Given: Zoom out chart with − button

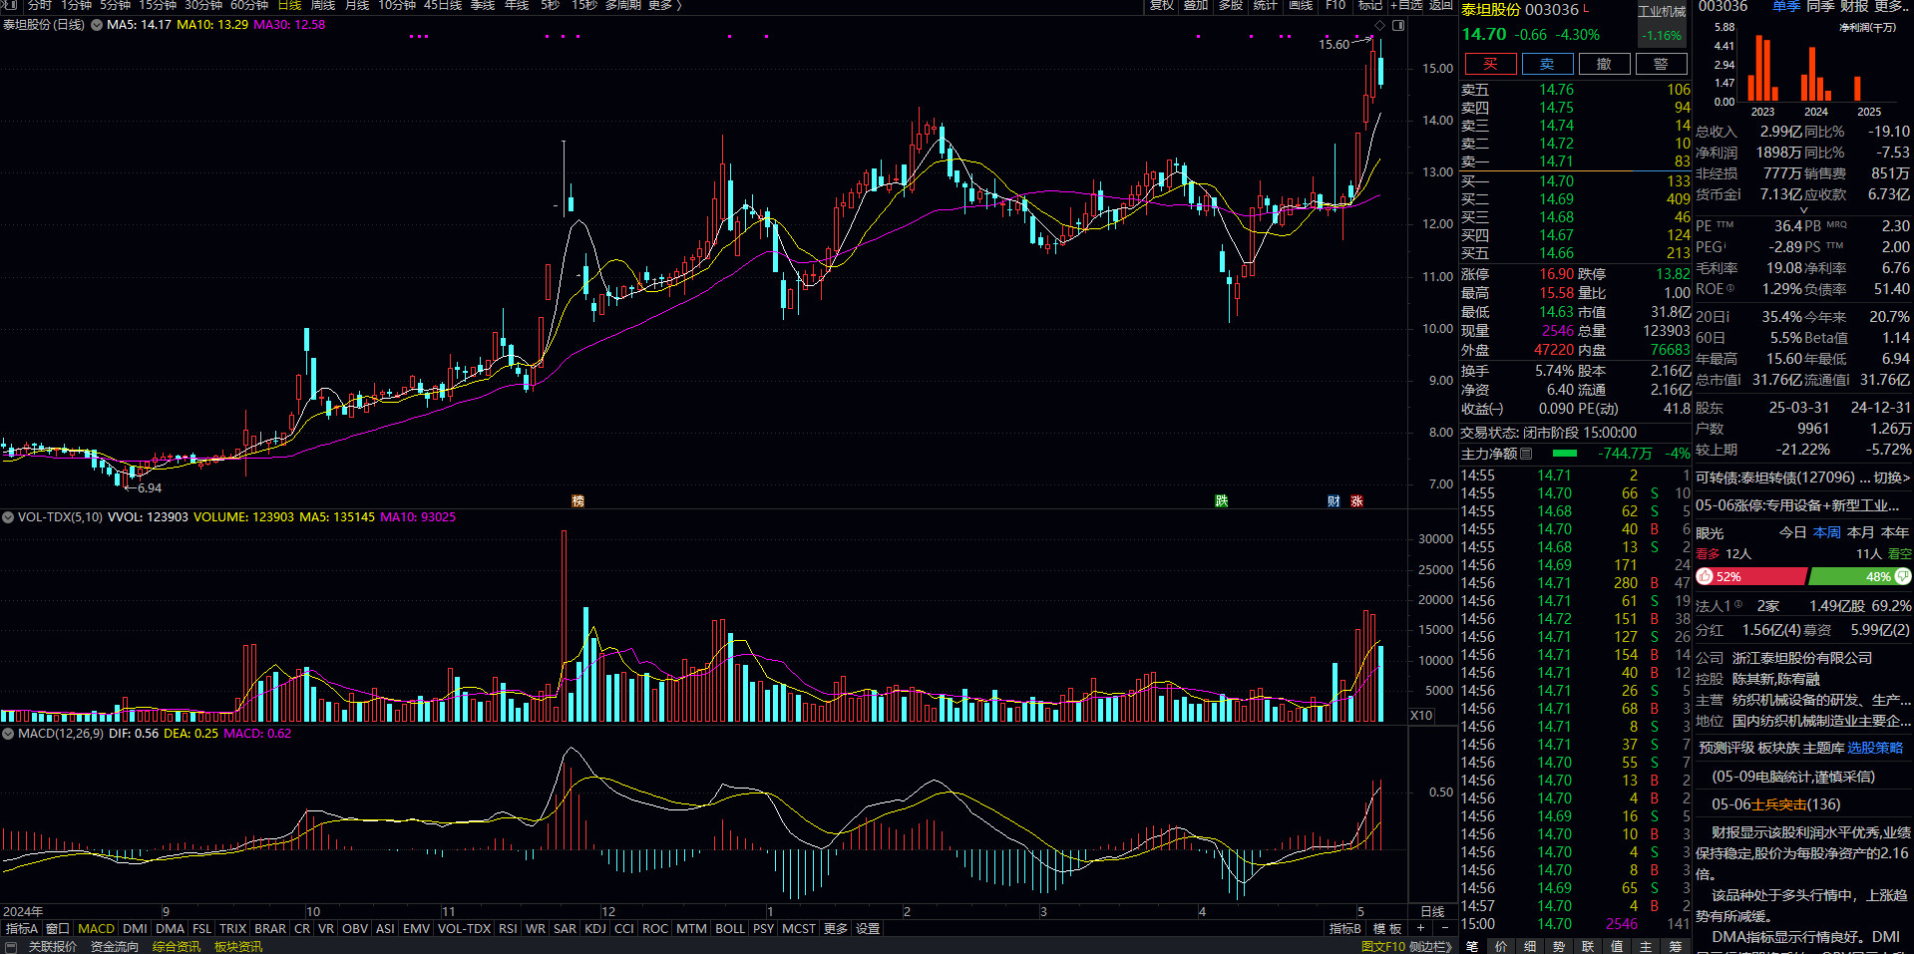Looking at the screenshot, I should click(x=1445, y=928).
